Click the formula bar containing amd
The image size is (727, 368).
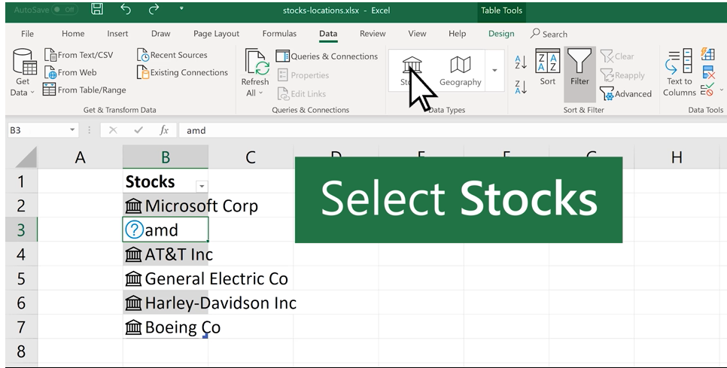452,130
